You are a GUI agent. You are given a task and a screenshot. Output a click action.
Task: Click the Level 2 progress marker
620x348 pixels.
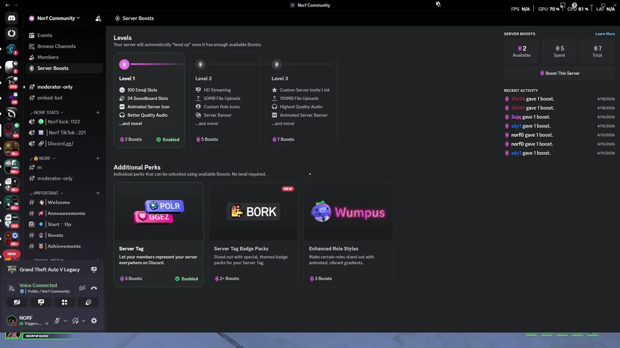pyautogui.click(x=201, y=64)
